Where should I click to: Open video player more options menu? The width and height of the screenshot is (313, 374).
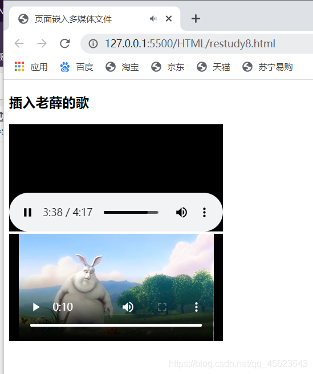click(x=196, y=307)
